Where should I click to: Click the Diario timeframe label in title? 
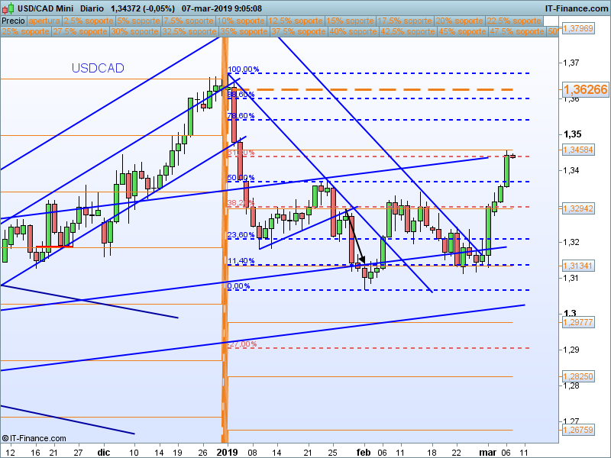(92, 8)
